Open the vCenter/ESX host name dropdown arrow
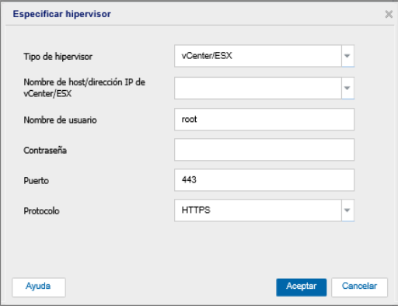Screen dimensions: 398x306 [x=347, y=88]
